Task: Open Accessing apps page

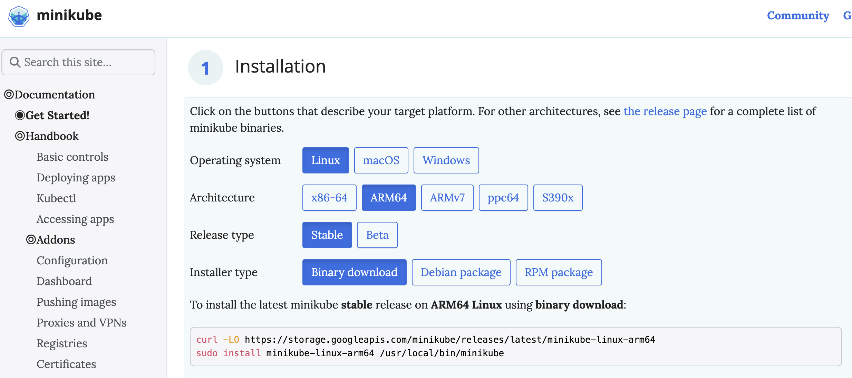Action: coord(75,219)
